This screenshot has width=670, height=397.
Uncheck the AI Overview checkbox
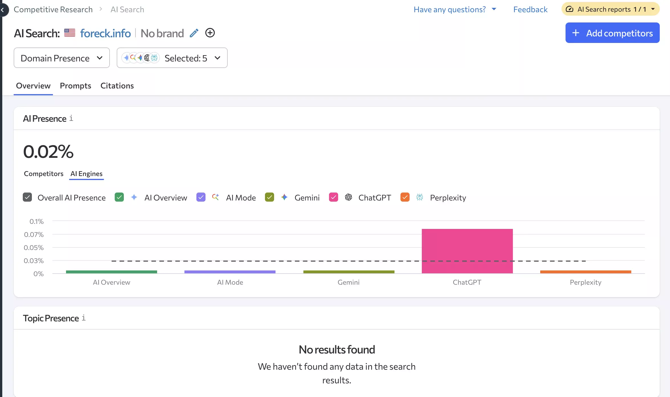point(119,197)
